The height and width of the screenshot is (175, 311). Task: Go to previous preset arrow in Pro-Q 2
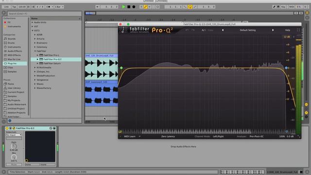click(x=223, y=30)
